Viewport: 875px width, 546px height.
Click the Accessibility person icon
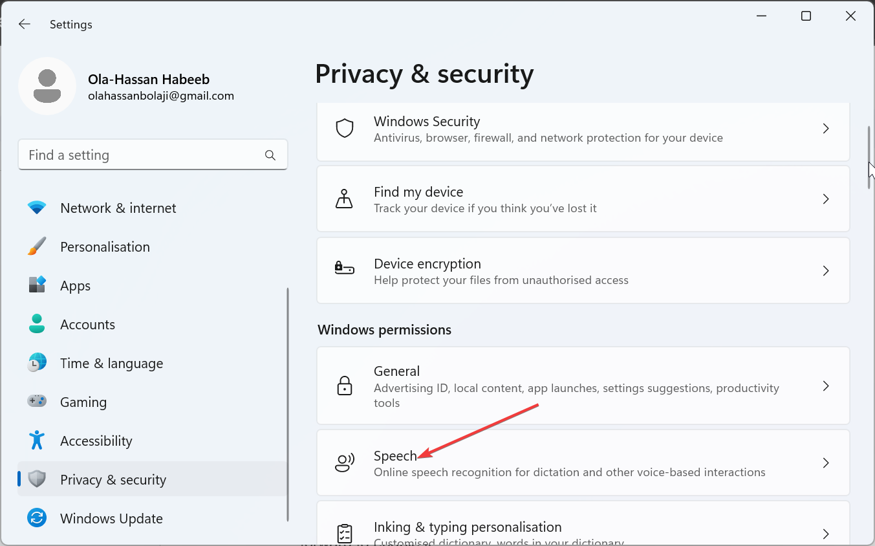(x=37, y=441)
